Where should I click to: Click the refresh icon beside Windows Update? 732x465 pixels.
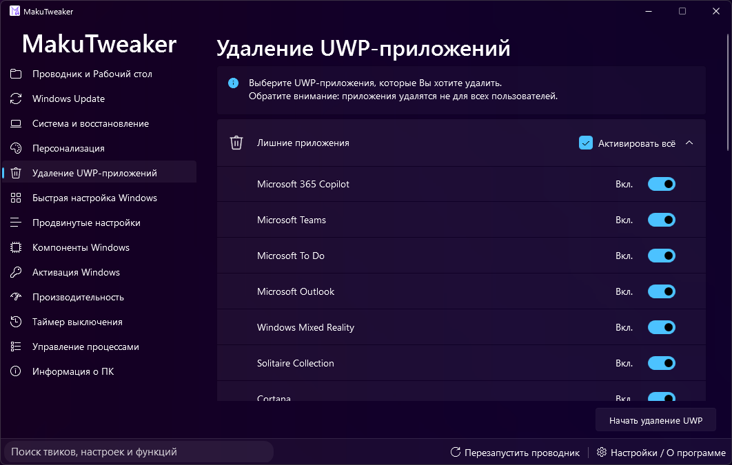point(16,99)
